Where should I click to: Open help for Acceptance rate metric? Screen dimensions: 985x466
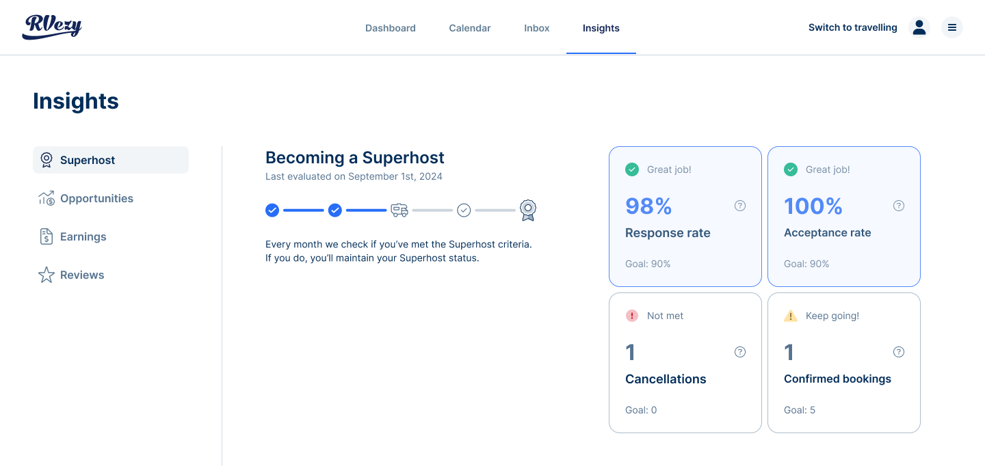pos(899,205)
